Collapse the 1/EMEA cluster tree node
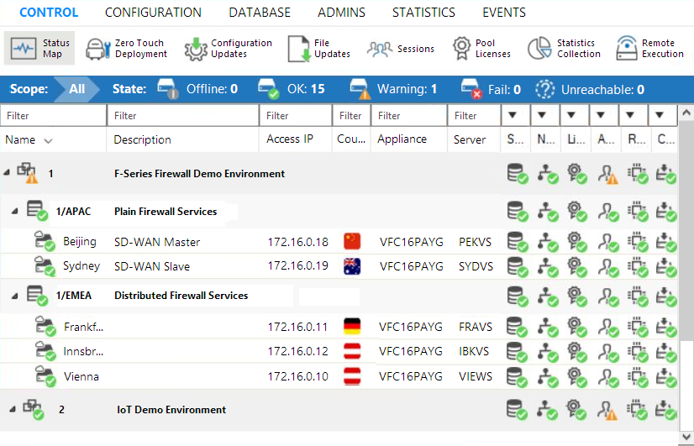Screen dimensions: 694x446 coord(14,296)
